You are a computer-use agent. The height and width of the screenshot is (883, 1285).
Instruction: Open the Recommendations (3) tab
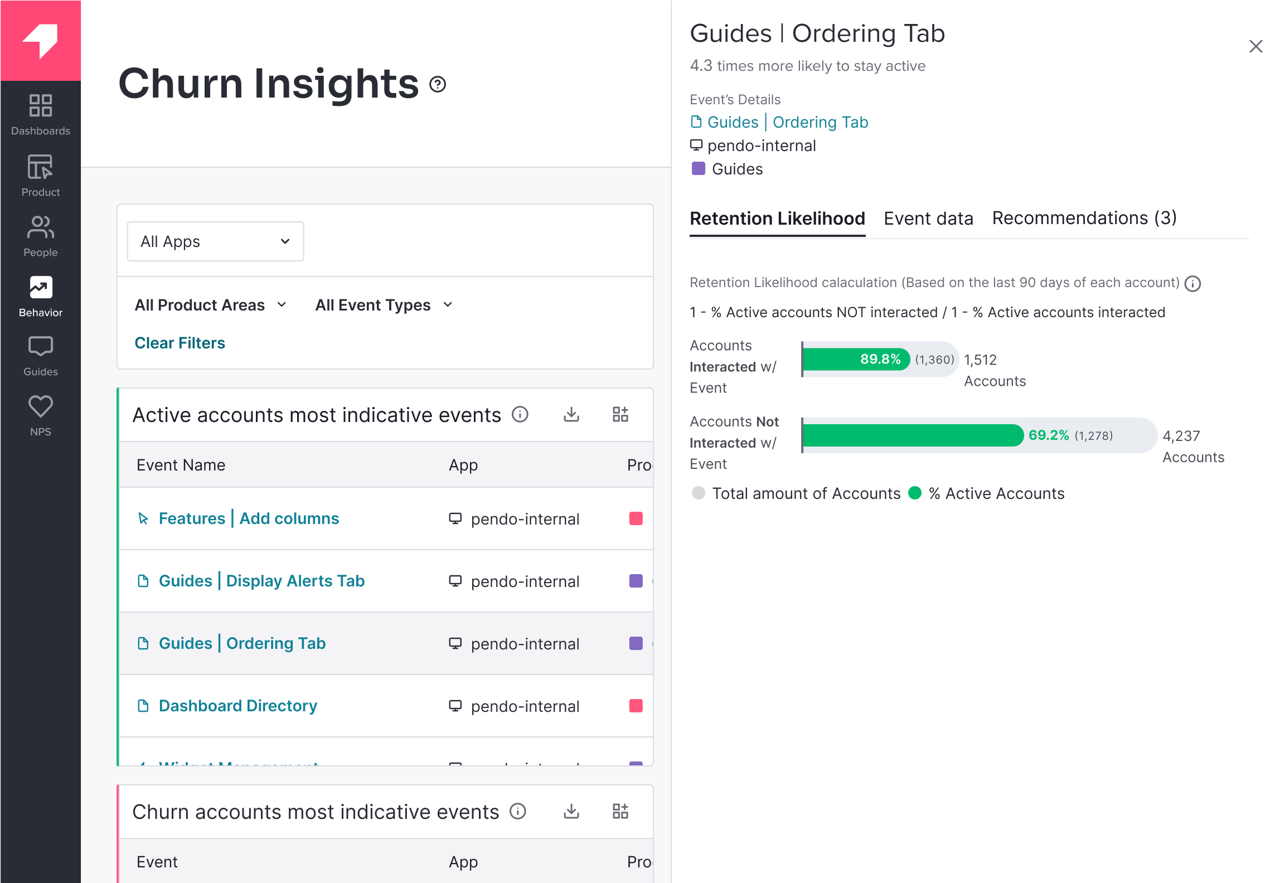click(x=1084, y=218)
